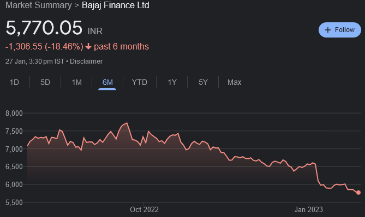Viewport: 365px width, 217px height.
Task: Click the Oct 2022 axis label
Action: [x=144, y=209]
